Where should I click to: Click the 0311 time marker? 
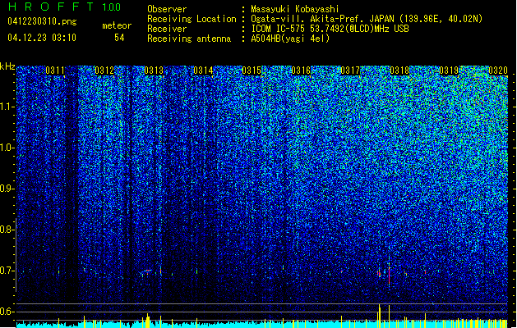55,71
